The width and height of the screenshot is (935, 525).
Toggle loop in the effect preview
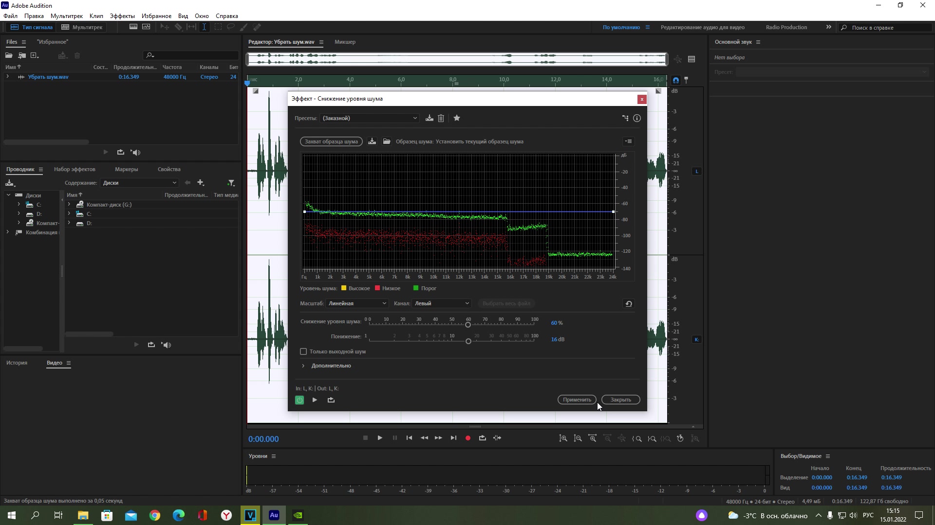331,400
